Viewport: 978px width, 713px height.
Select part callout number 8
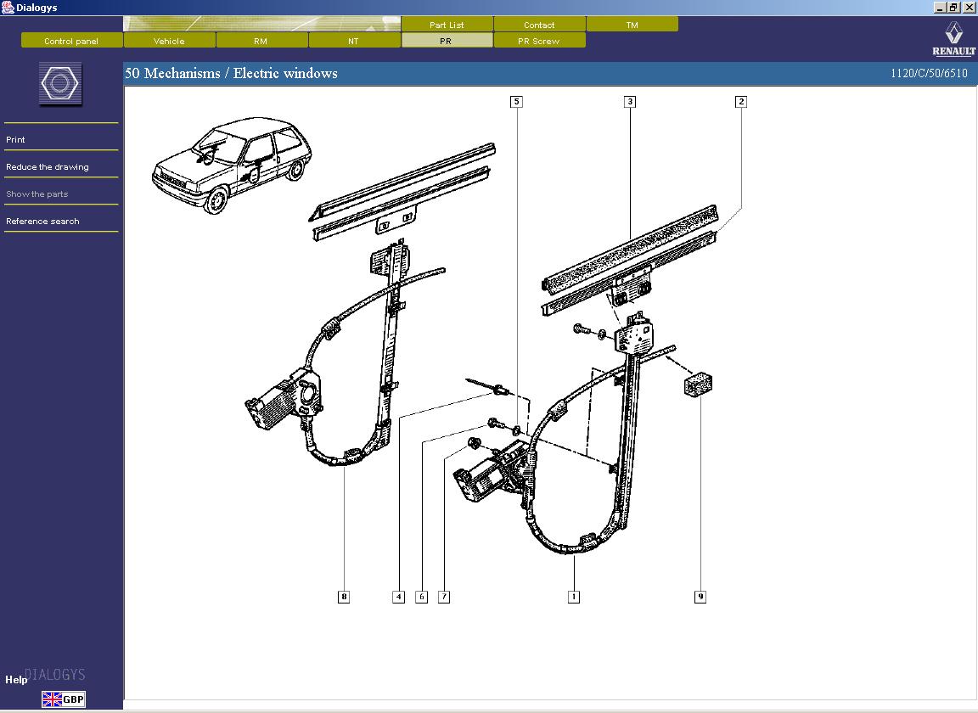[x=344, y=597]
